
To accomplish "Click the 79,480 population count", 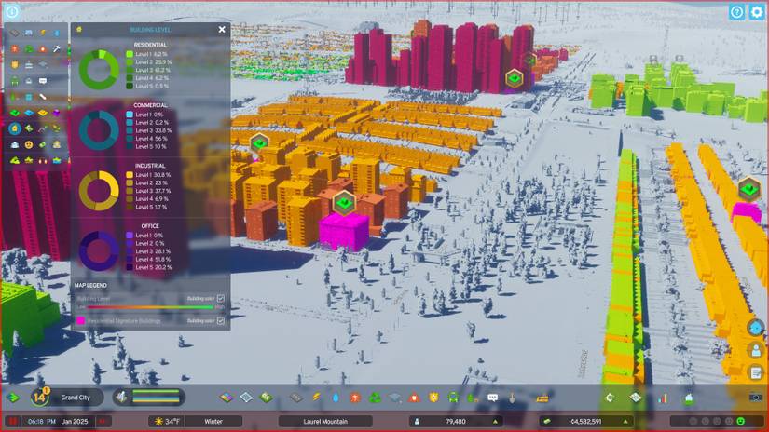I will (x=456, y=421).
